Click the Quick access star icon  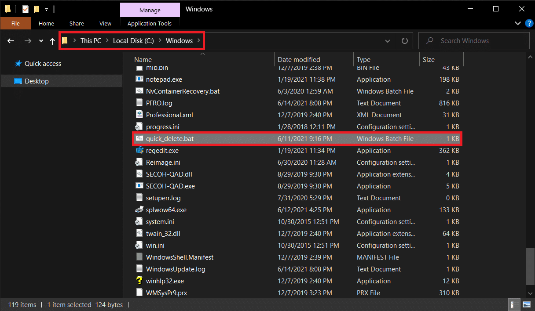18,64
